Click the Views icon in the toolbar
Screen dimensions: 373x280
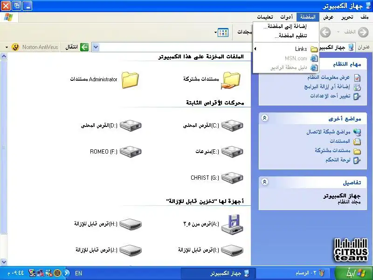[223, 32]
